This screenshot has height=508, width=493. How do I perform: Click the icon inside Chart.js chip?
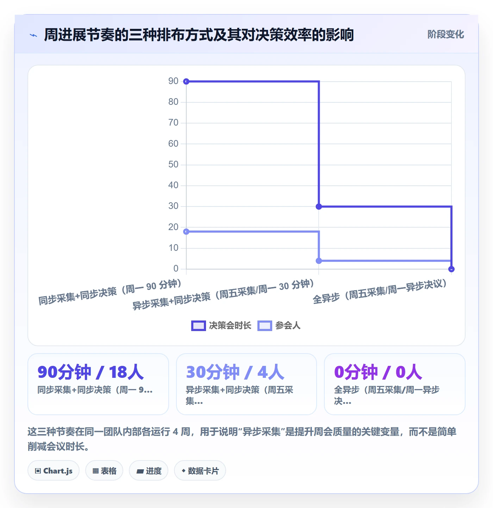(x=38, y=471)
